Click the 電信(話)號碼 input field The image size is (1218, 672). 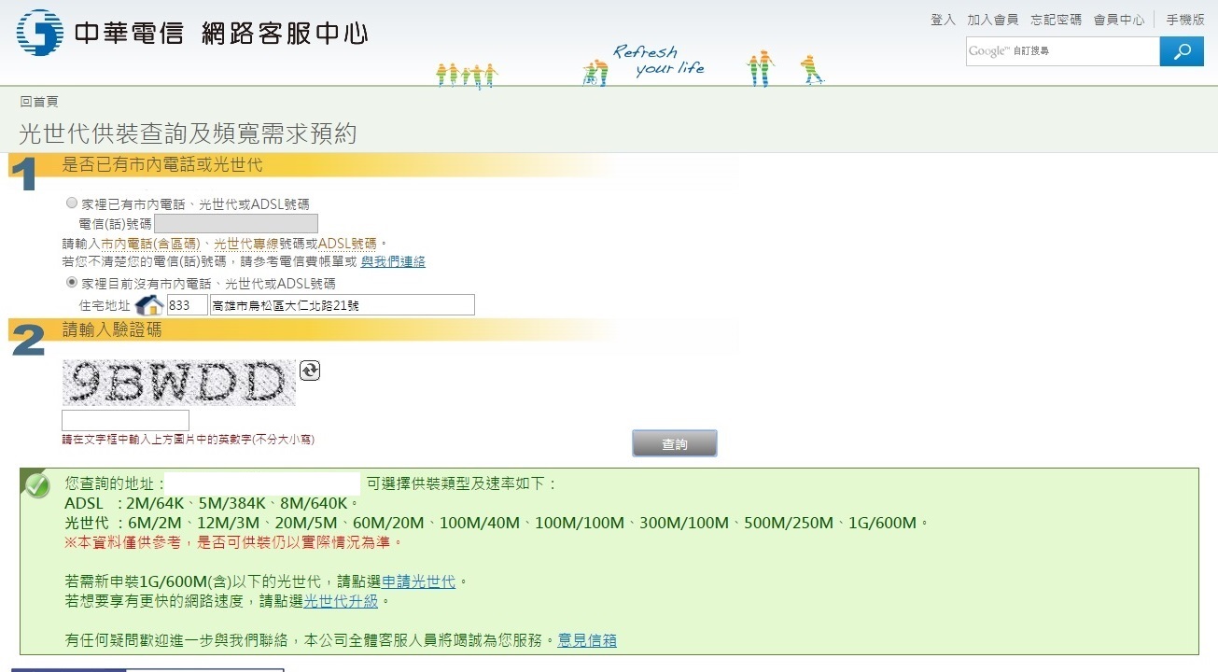[x=236, y=223]
